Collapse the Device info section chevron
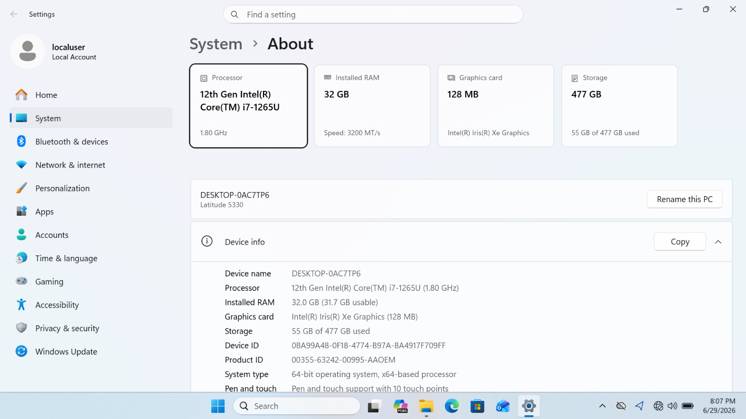The width and height of the screenshot is (746, 419). click(718, 241)
